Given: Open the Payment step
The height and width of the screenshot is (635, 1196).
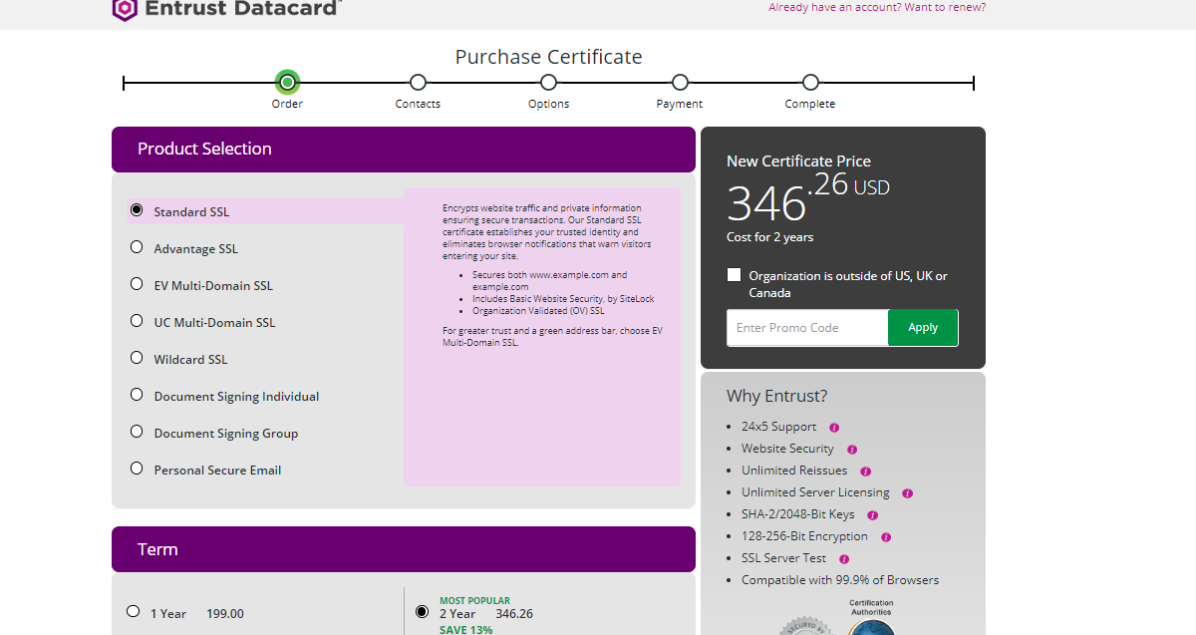Looking at the screenshot, I should (680, 83).
